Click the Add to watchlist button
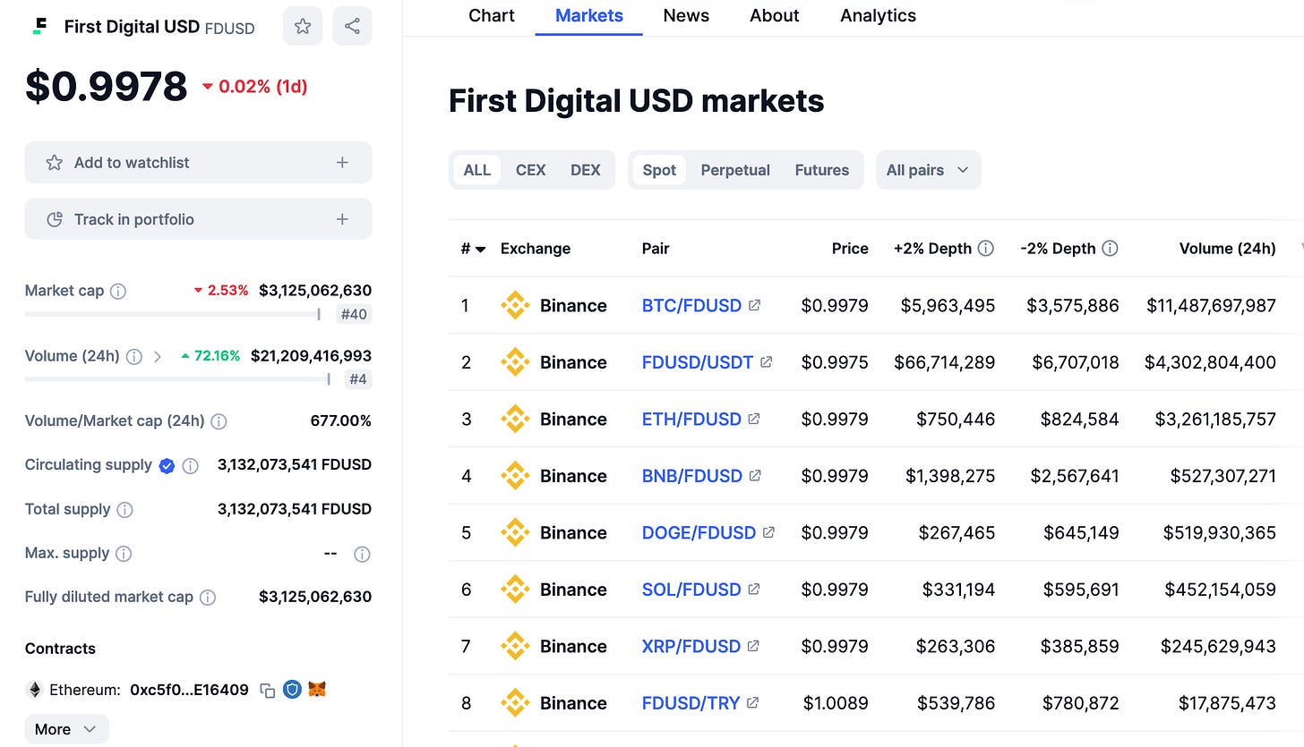1304x747 pixels. (x=198, y=163)
